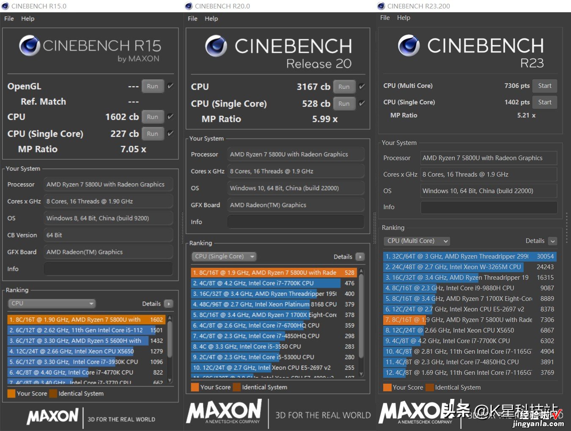This screenshot has width=571, height=431.
Task: Open Help menu in Cinebench R23
Action: [x=404, y=18]
